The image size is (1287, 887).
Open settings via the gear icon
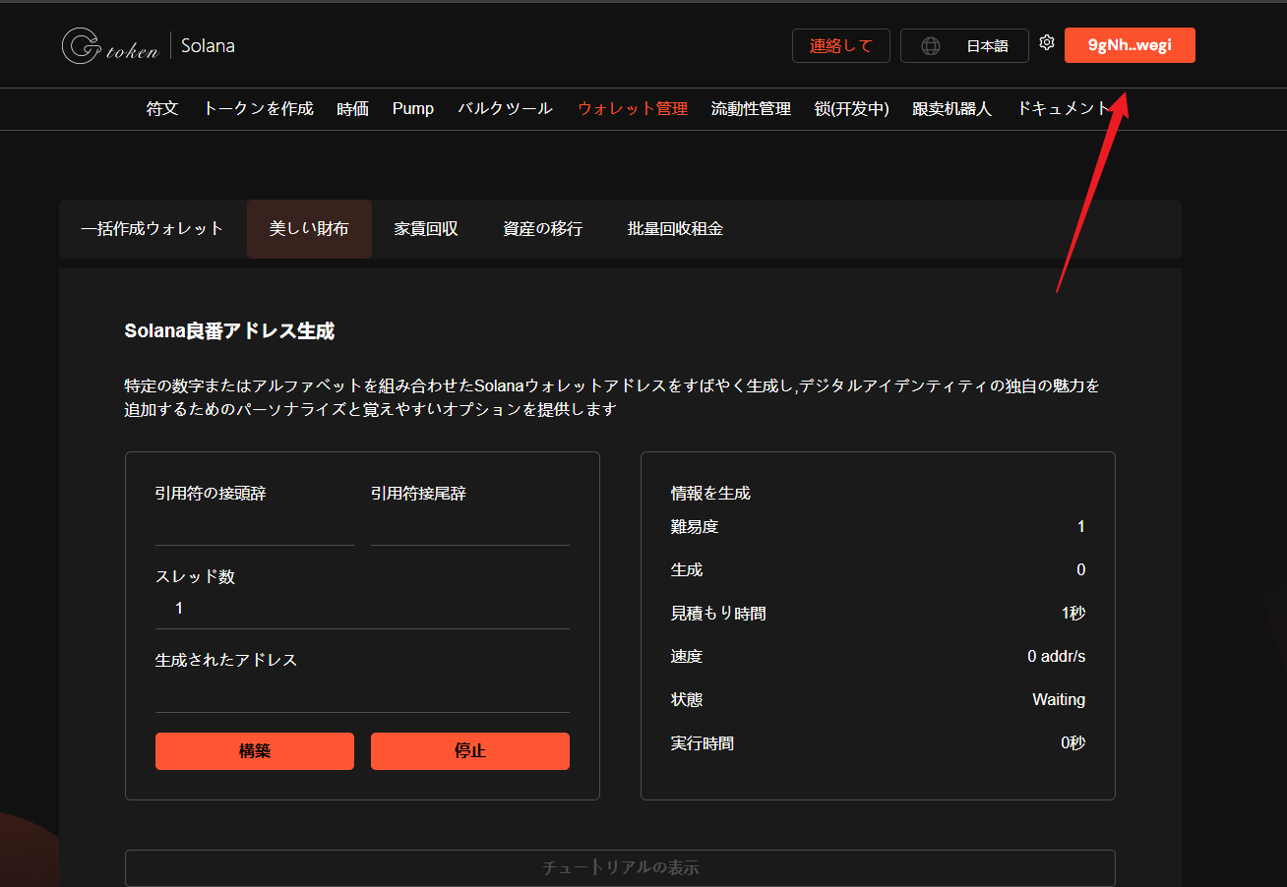click(x=1047, y=43)
